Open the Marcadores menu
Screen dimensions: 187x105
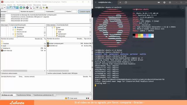[x=37, y=5]
